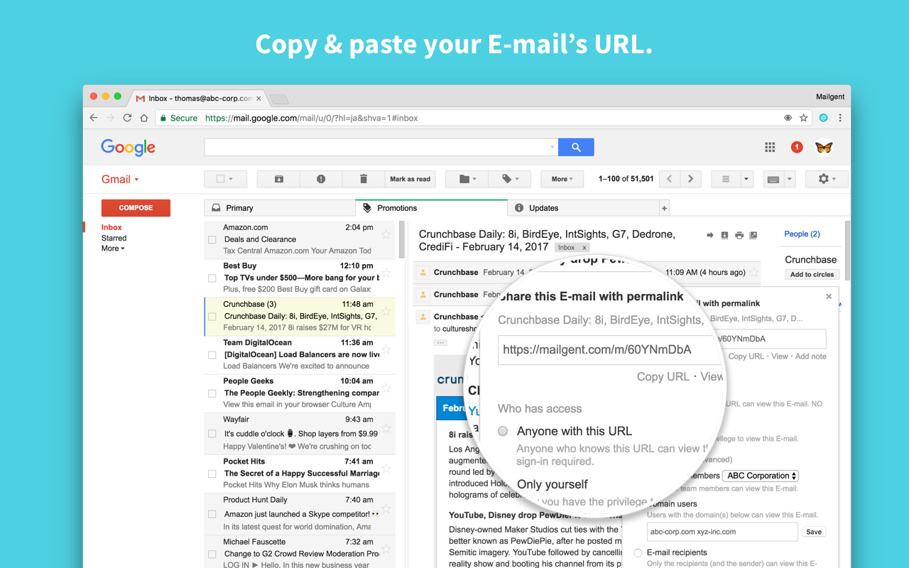
Task: Reload the page in Chrome
Action: coord(127,118)
